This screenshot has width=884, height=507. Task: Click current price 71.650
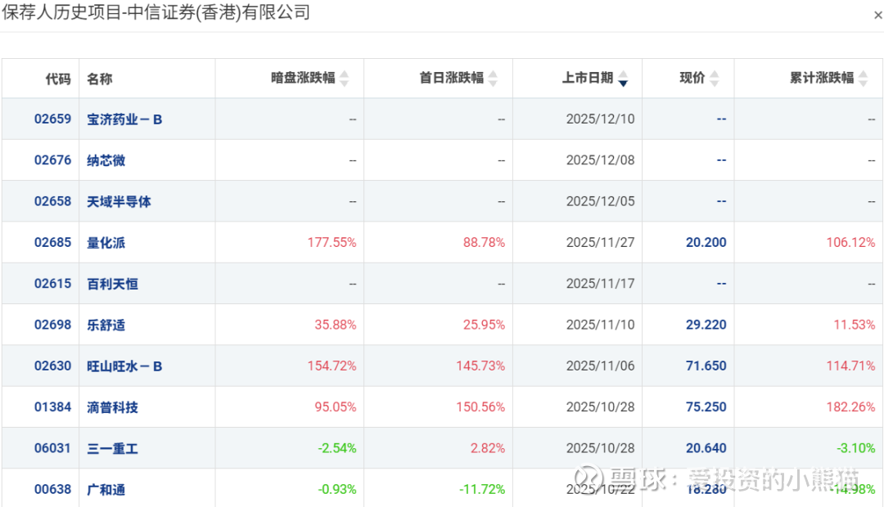pyautogui.click(x=706, y=366)
